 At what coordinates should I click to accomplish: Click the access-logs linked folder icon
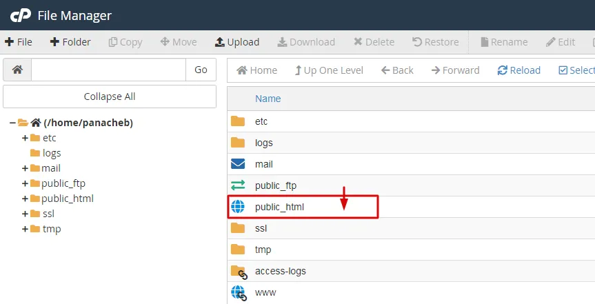[239, 271]
